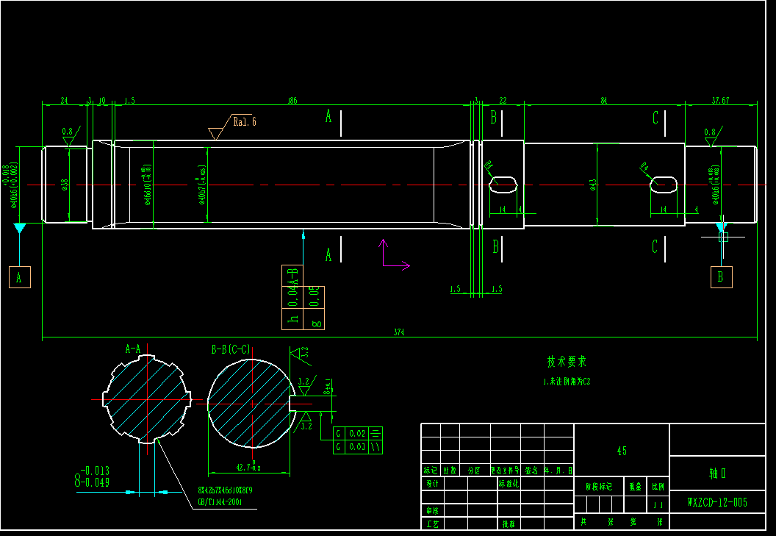Click the 比例 title block cell

pyautogui.click(x=658, y=487)
